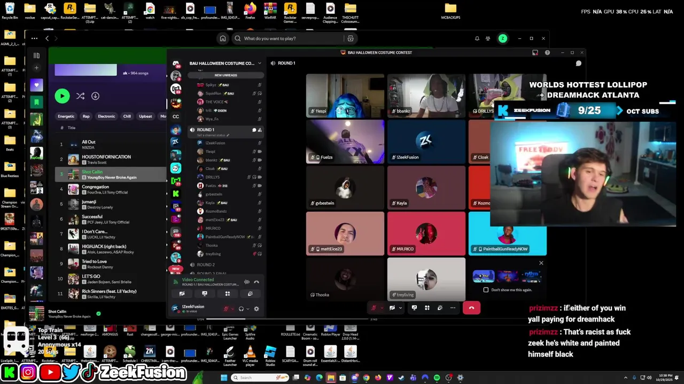Open activities grid in Discord voice panel
The image size is (684, 384).
[228, 293]
